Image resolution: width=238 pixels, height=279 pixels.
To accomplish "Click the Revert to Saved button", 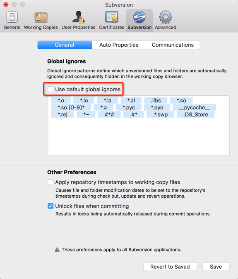I will 170,267.
